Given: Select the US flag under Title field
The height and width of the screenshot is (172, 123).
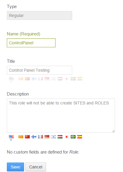Looking at the screenshot, I should [x=11, y=79].
